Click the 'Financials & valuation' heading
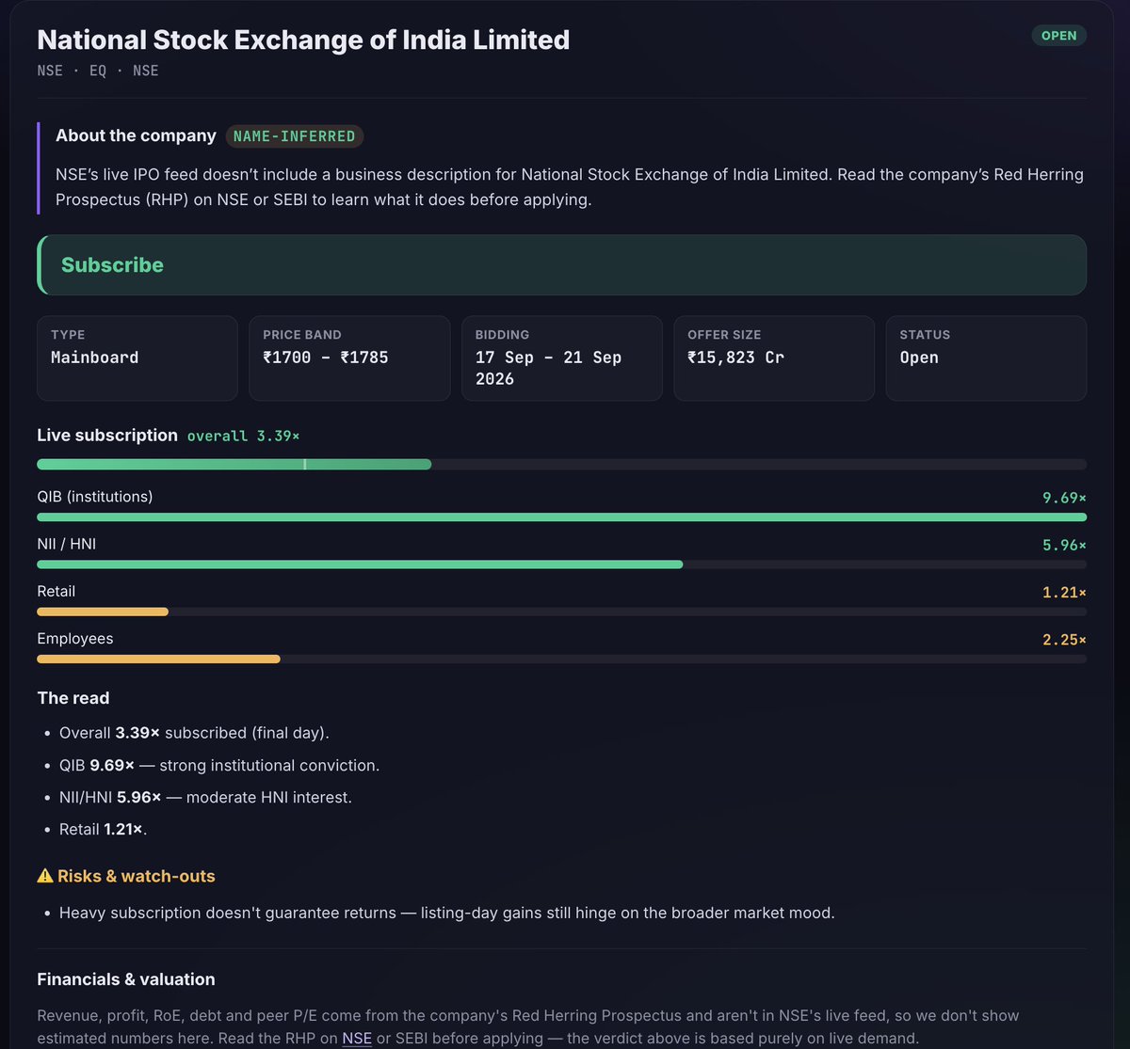This screenshot has width=1130, height=1049. point(126,979)
